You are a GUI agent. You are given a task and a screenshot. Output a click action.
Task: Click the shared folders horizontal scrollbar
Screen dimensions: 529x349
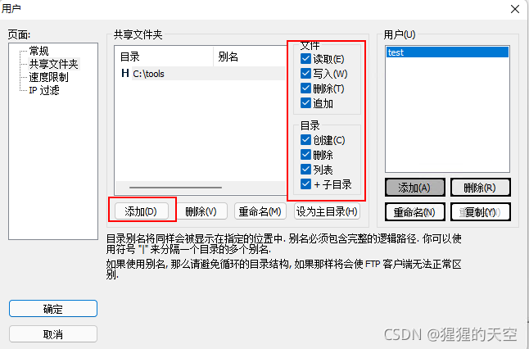click(175, 188)
